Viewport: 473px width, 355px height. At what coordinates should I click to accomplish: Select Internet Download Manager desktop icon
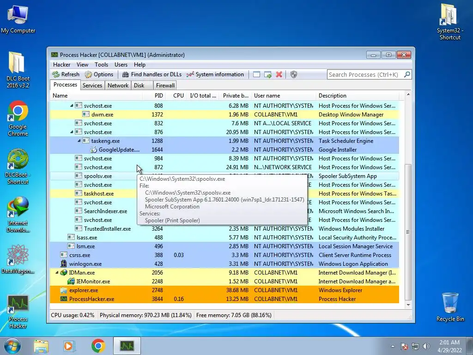point(18,214)
